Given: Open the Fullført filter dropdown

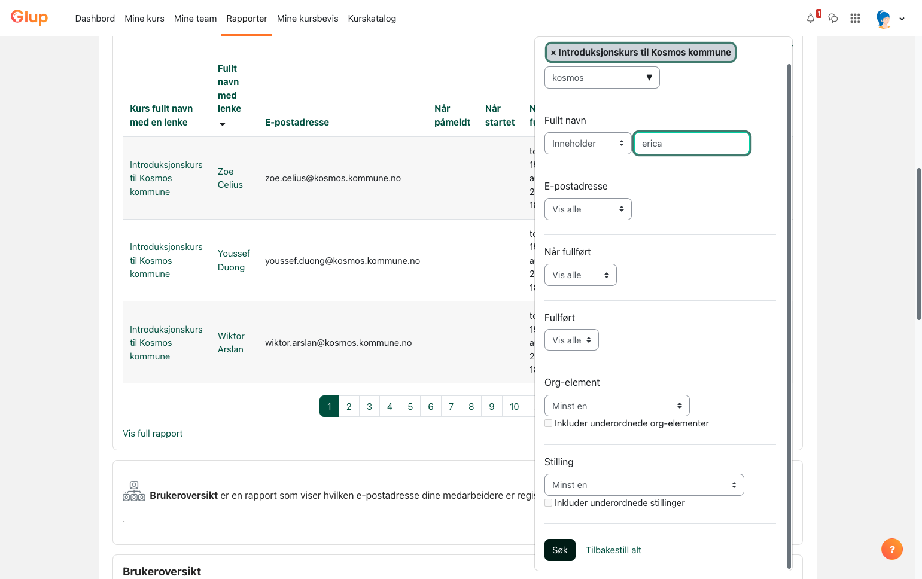Looking at the screenshot, I should pyautogui.click(x=571, y=340).
